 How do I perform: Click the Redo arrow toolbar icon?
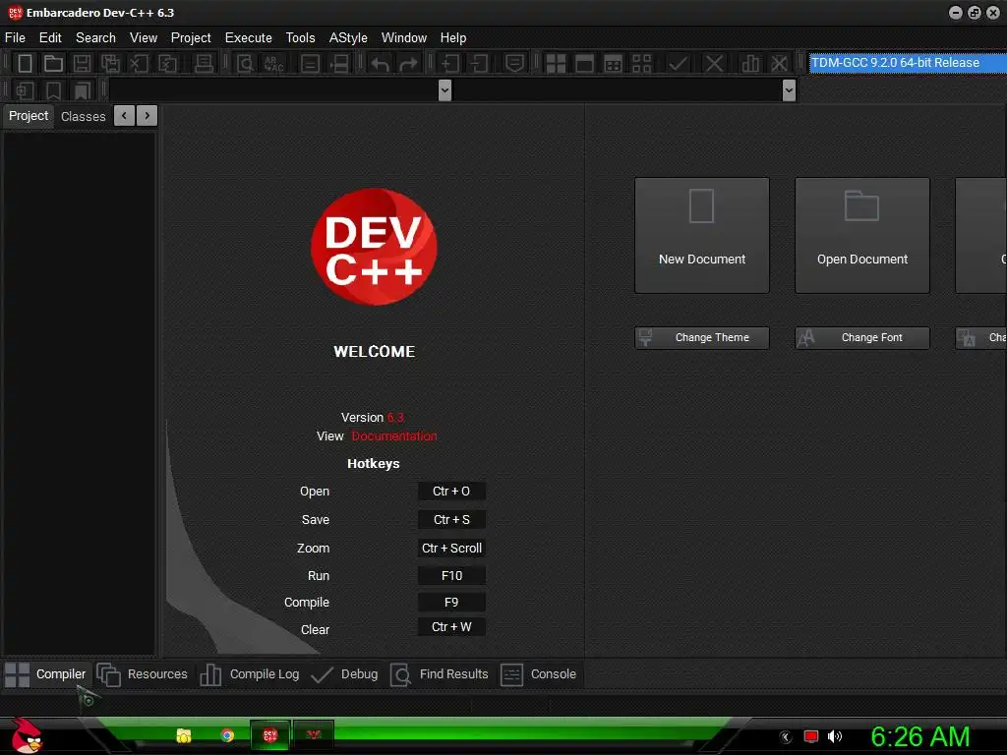coord(408,64)
